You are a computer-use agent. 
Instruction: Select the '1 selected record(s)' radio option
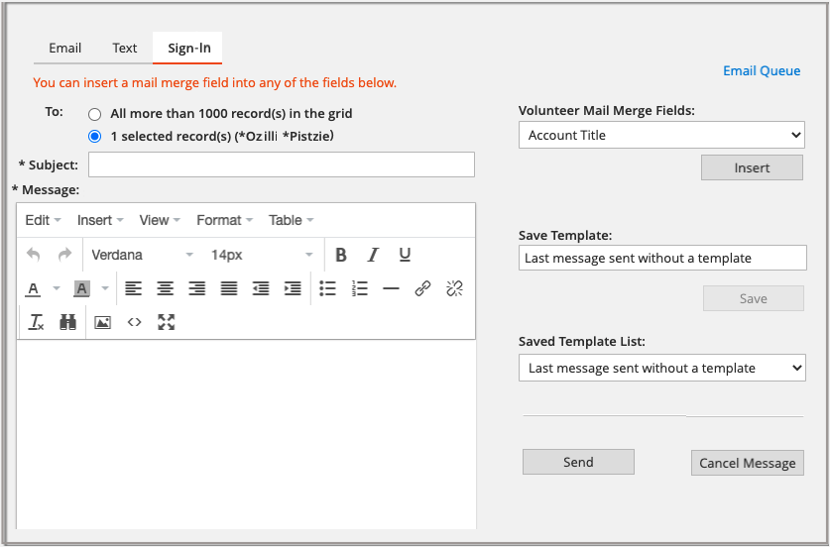coord(95,137)
